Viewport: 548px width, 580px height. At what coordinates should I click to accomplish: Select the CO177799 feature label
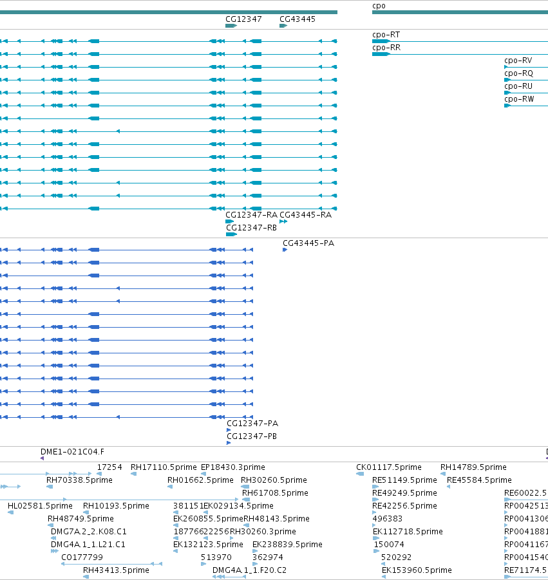click(82, 557)
